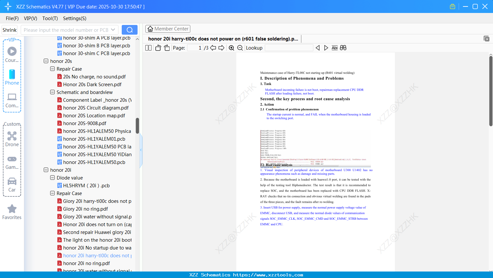Open Honor 20s Dark Screen.pdf
The width and height of the screenshot is (493, 278).
pyautogui.click(x=92, y=84)
